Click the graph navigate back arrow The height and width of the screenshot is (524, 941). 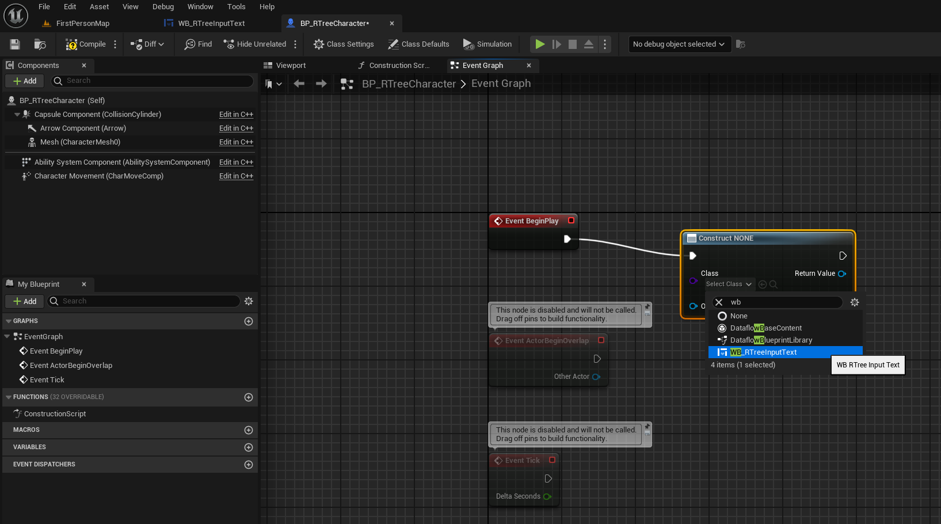(299, 84)
